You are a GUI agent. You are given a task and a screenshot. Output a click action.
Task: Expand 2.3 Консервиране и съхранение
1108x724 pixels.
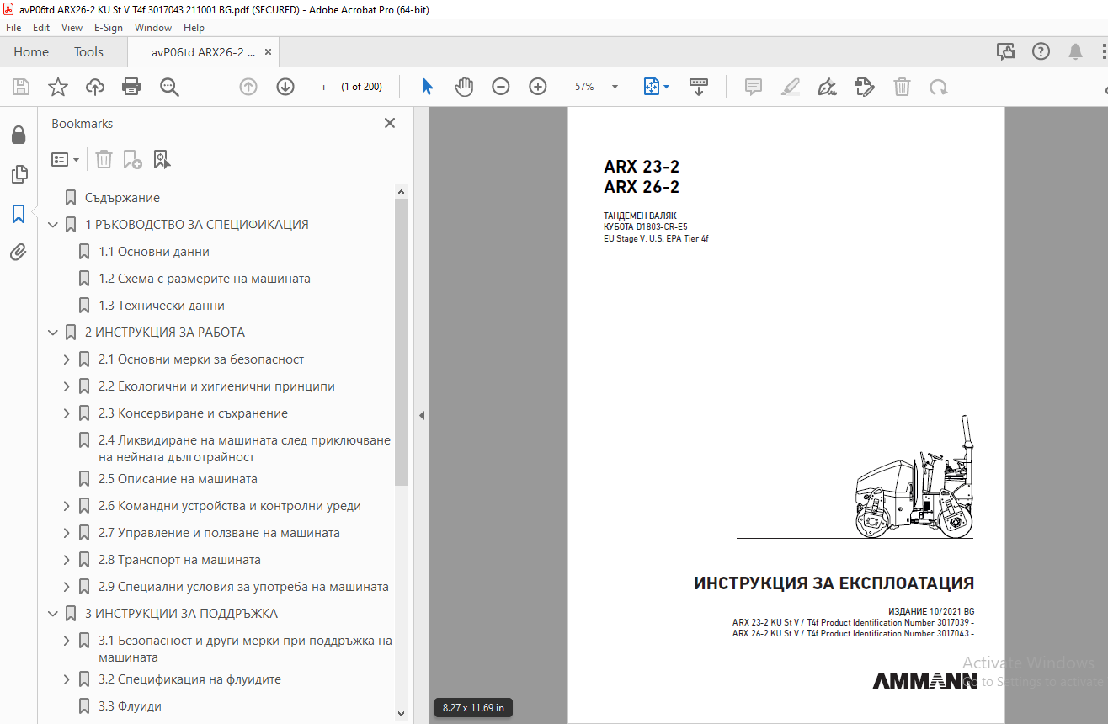click(x=67, y=413)
